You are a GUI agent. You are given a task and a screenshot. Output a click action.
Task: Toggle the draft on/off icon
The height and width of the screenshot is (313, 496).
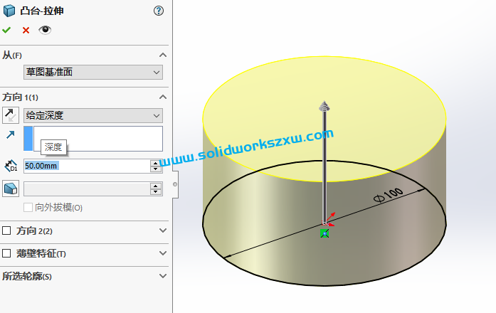[x=11, y=189]
